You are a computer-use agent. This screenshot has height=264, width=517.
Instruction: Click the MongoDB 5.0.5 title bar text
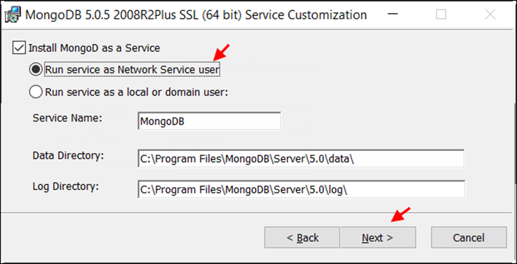tap(196, 15)
